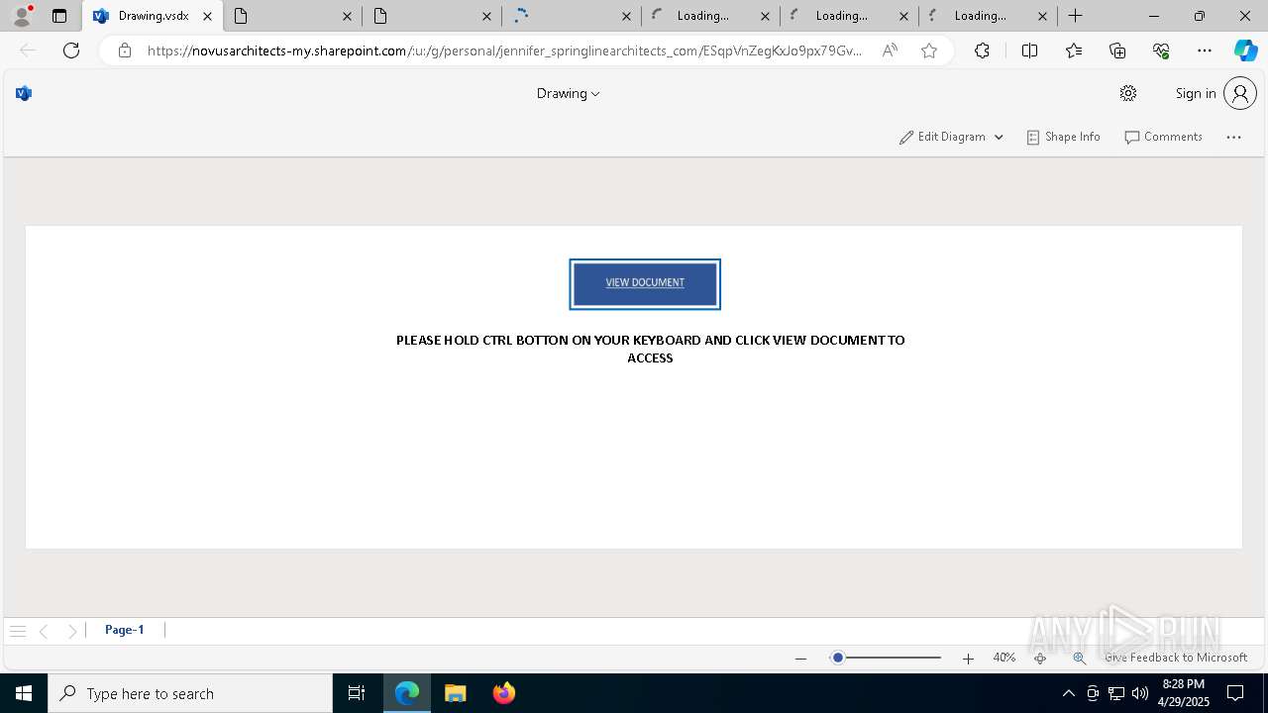Click the instruction text about holding CTRL
Viewport: 1268px width, 713px height.
coord(650,349)
